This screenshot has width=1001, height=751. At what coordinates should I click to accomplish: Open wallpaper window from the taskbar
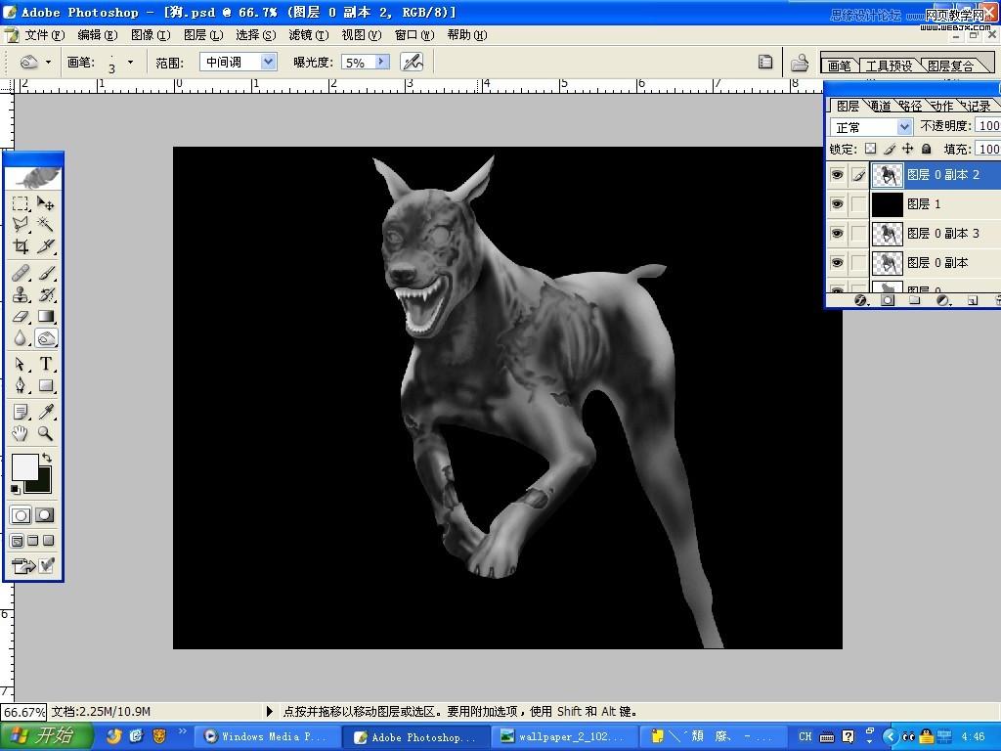coord(562,736)
